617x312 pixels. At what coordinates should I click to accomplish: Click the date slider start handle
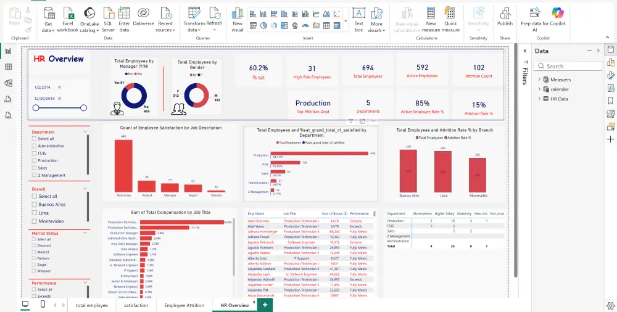point(36,108)
